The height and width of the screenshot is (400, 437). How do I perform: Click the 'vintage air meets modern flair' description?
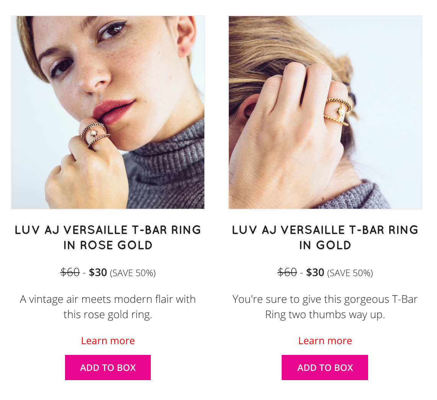tap(108, 307)
